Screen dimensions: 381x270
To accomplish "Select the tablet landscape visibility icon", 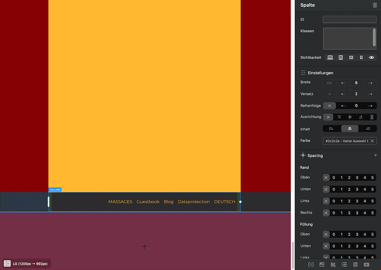I will (x=351, y=57).
